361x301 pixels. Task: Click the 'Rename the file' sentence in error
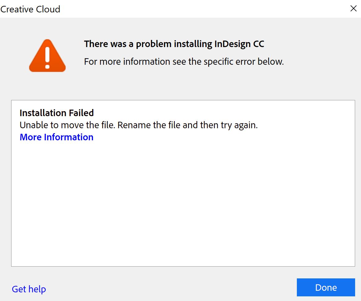point(147,125)
